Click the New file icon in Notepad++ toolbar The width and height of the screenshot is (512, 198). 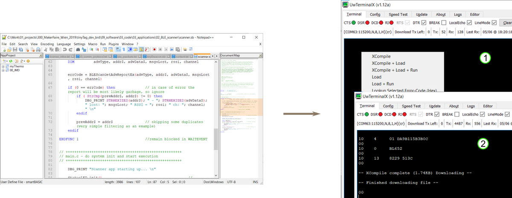click(3, 49)
